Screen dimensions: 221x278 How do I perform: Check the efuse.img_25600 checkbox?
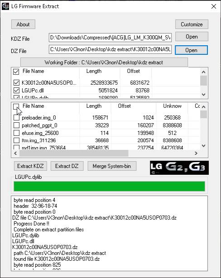16,133
